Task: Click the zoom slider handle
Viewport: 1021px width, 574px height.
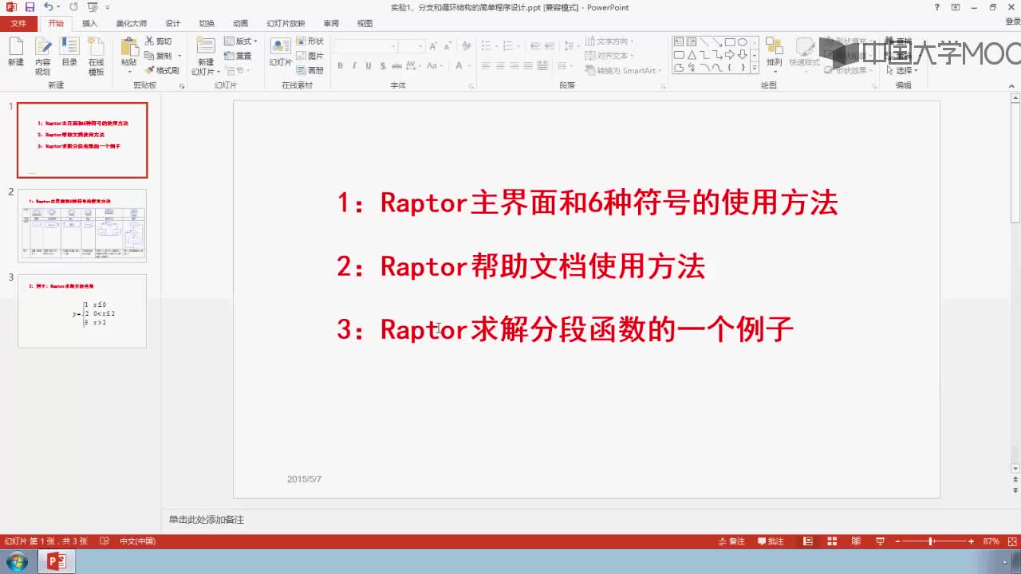Action: pos(930,541)
